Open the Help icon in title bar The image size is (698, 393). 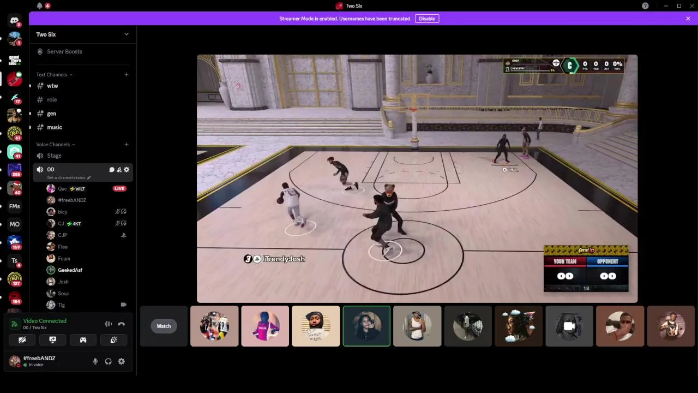[x=645, y=5]
